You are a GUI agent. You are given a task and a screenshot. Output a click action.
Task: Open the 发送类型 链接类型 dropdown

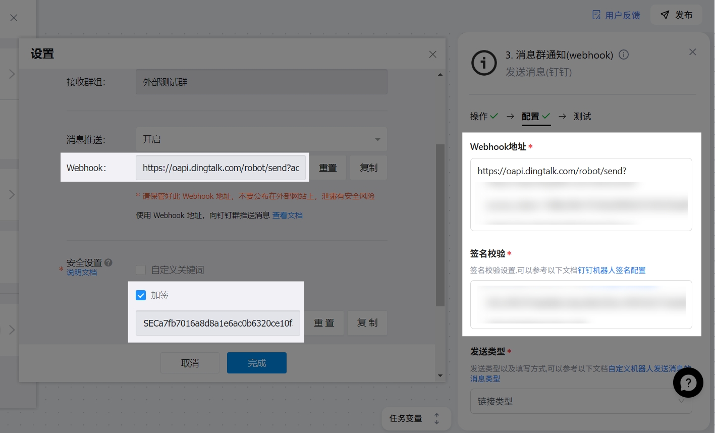[x=580, y=402]
